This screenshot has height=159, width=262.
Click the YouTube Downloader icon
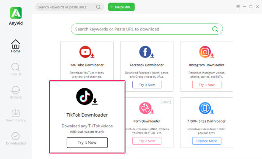pyautogui.click(x=87, y=52)
